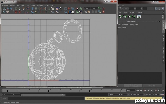Click the MEL command input field
Image resolution: width=166 pixels, height=104 pixels.
[46, 98]
